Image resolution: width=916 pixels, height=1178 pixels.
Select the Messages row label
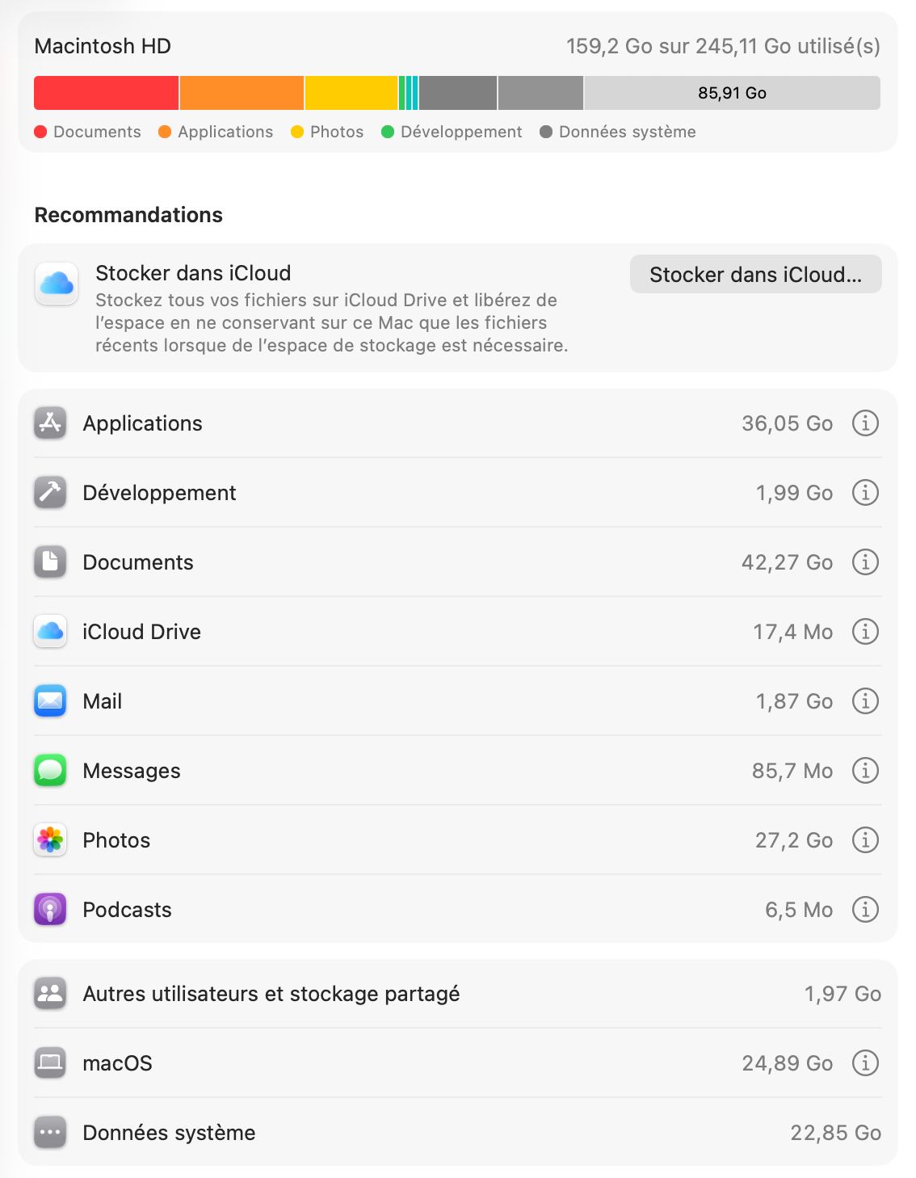pyautogui.click(x=132, y=771)
